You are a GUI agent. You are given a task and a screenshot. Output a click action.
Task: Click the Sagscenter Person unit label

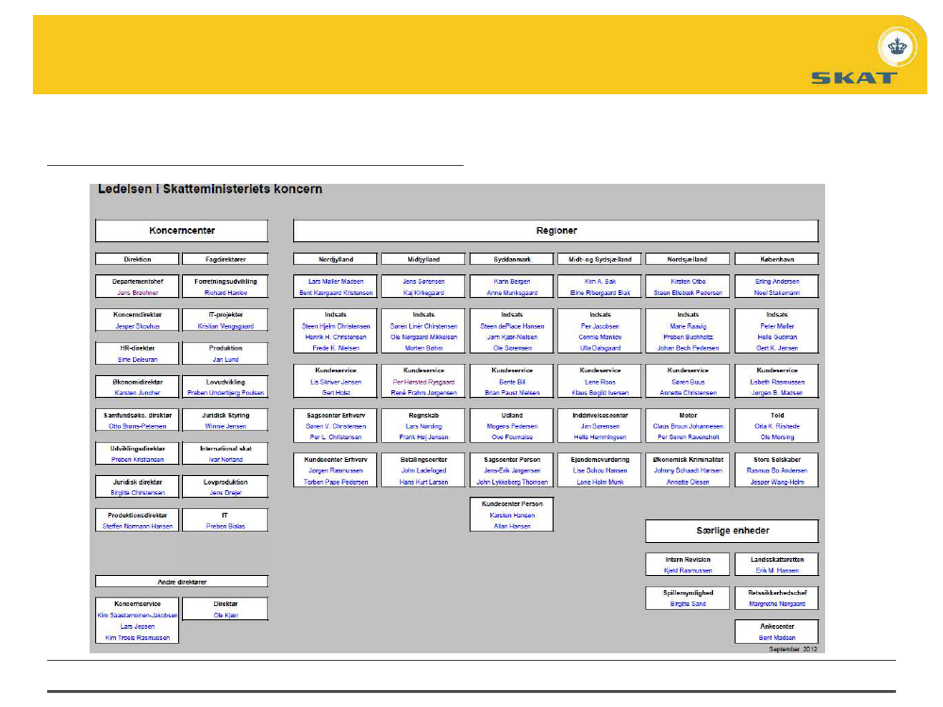click(512, 459)
